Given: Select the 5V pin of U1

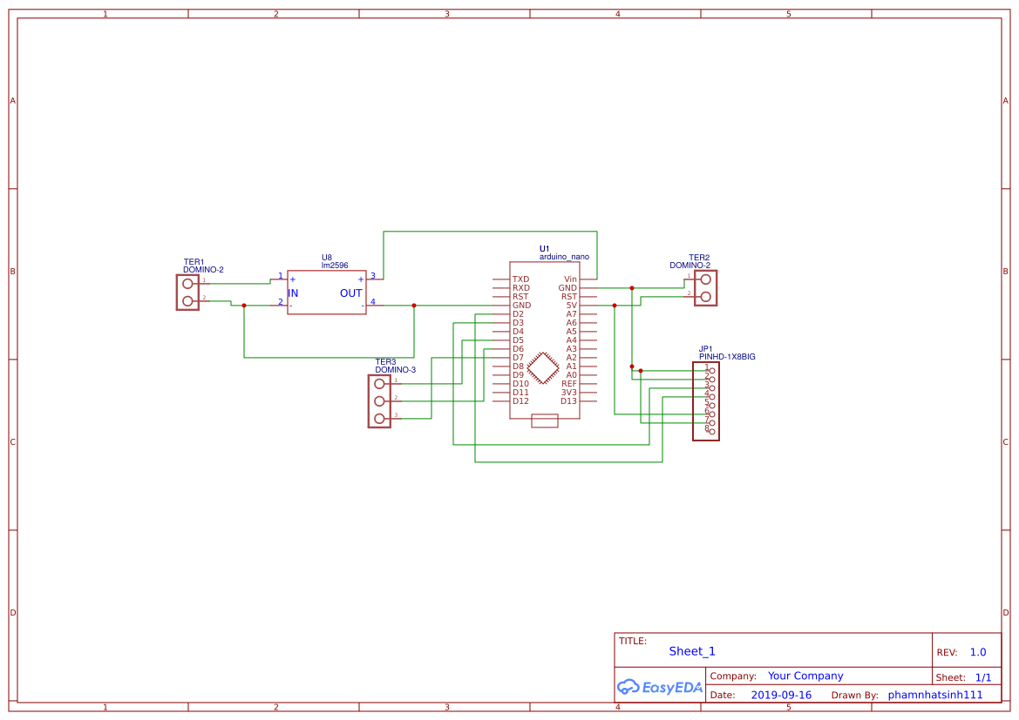Looking at the screenshot, I should (x=571, y=305).
